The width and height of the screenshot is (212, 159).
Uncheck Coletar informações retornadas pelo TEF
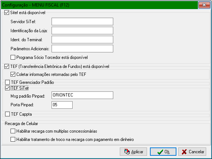click(x=13, y=74)
